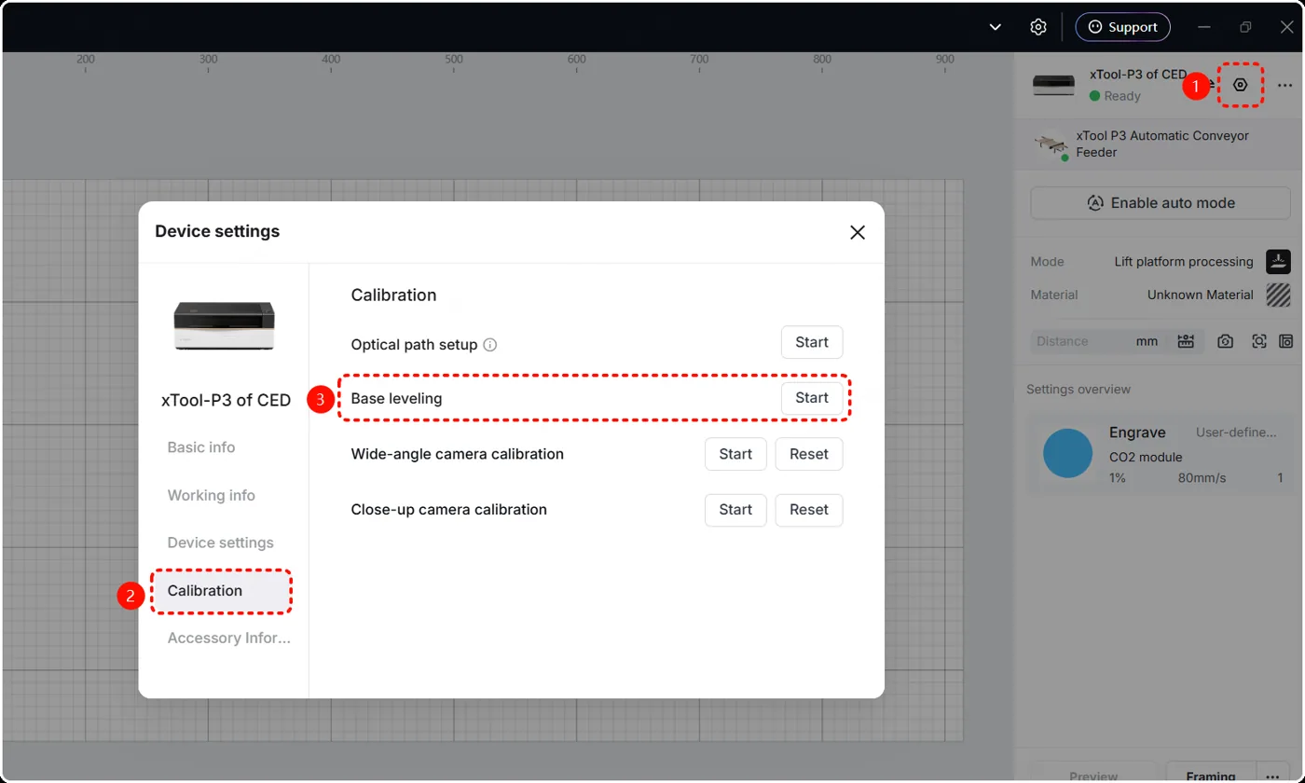Screen dimensions: 1305x783
Task: Click the CO2 module label
Action: click(x=1146, y=457)
